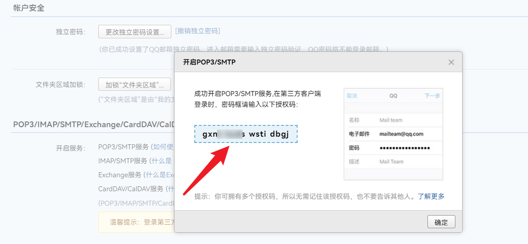Viewport: 528px width, 244px height.
Task: Open the 什么是 link next to IMAP/SMTP服务
Action: (x=161, y=161)
